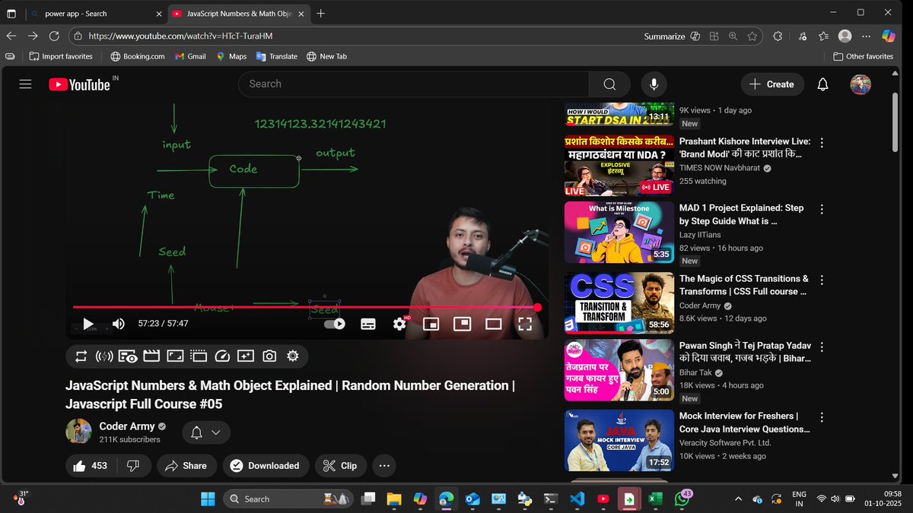Play the video

coord(88,324)
